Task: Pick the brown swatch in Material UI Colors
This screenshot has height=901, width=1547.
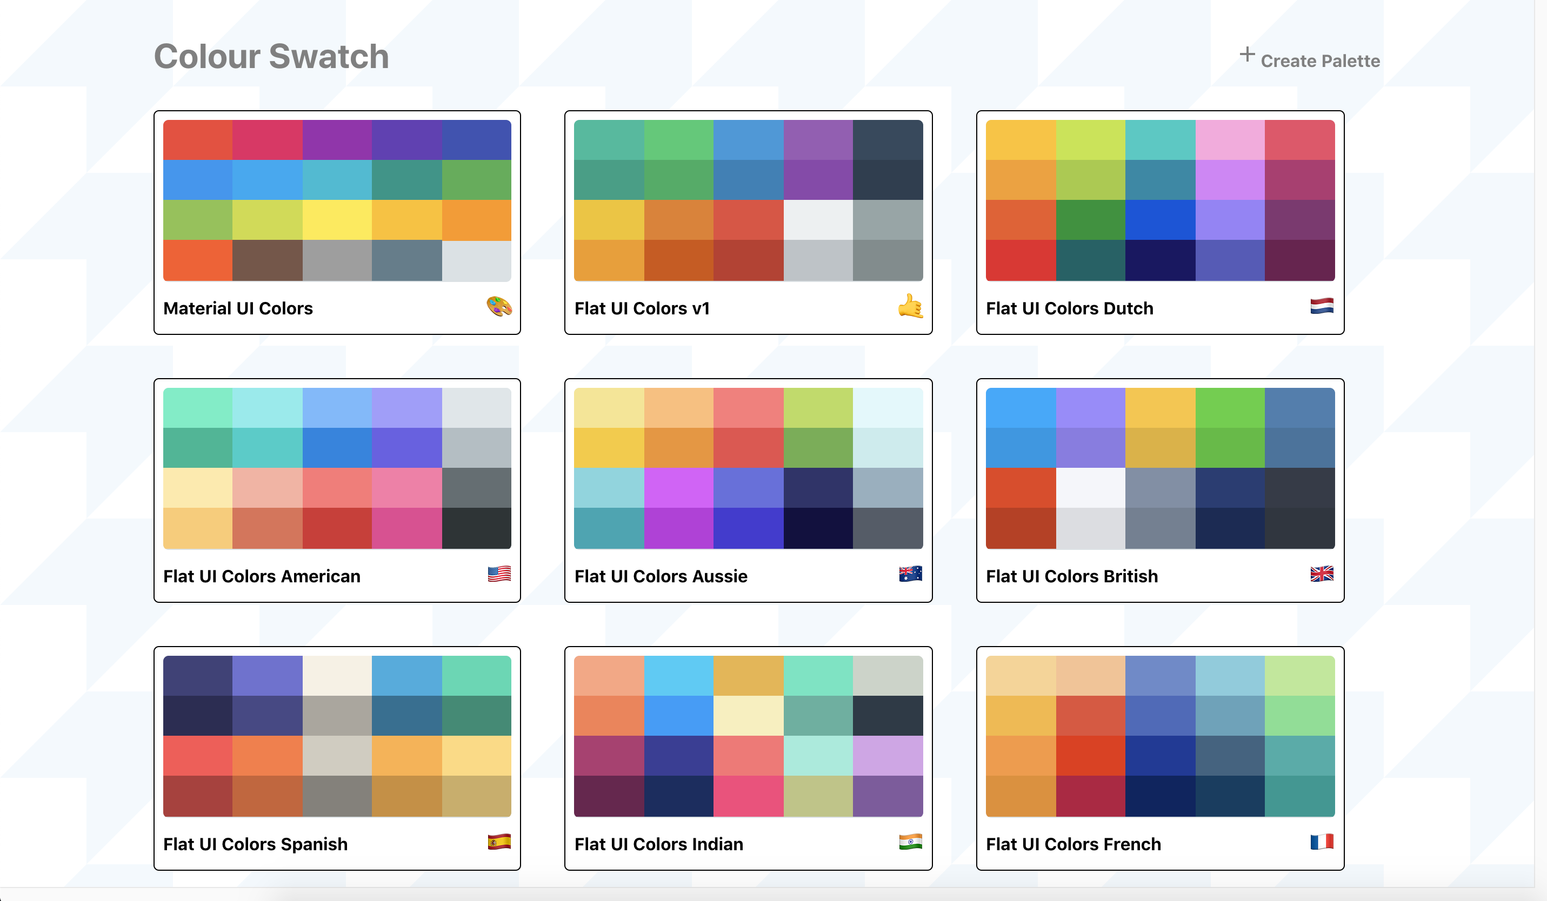Action: pyautogui.click(x=268, y=261)
